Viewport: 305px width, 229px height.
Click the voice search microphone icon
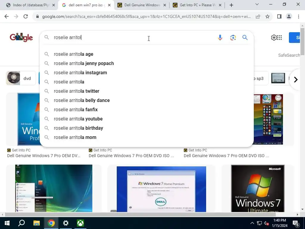point(220,37)
